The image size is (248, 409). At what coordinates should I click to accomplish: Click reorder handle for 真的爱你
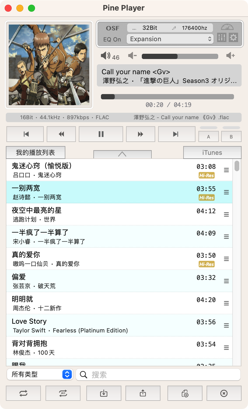(226, 259)
